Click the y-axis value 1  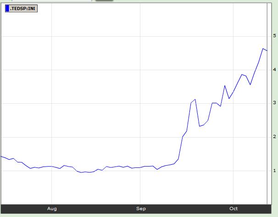coord(274,171)
